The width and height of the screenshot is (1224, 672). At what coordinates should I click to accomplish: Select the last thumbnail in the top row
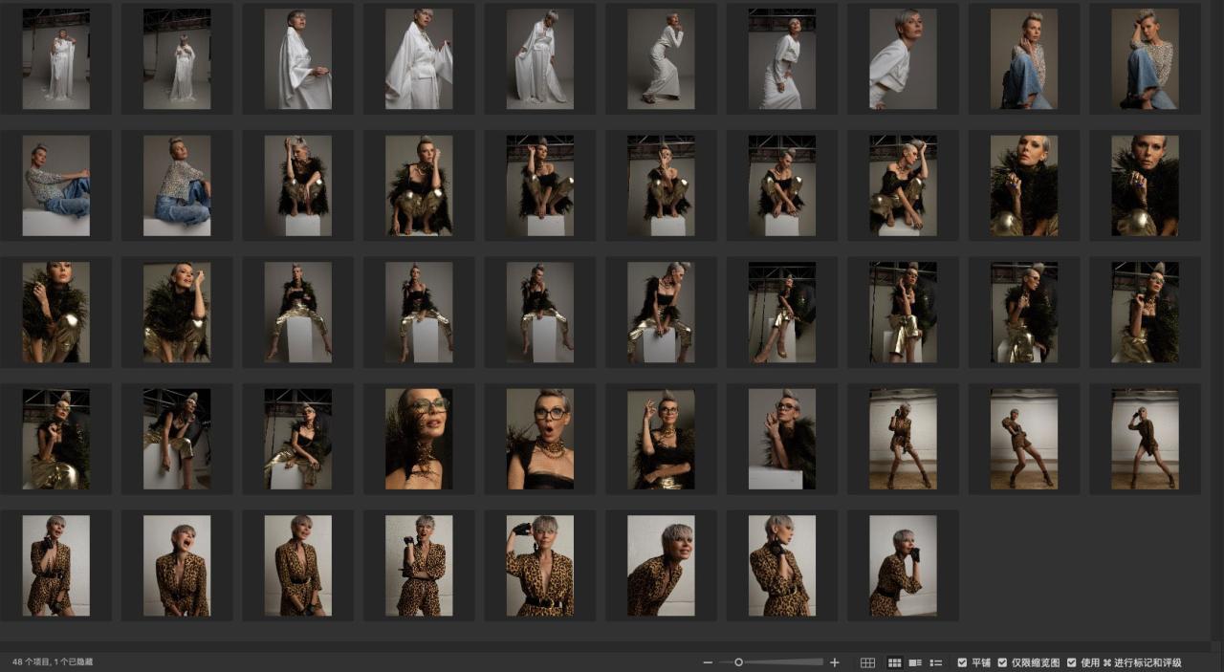pos(1145,59)
